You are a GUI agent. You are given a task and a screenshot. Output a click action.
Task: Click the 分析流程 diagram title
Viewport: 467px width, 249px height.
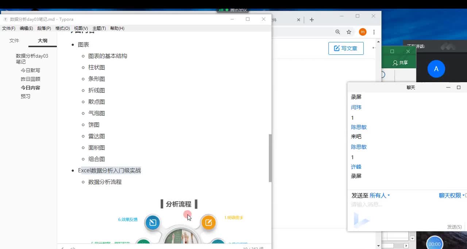(x=179, y=204)
